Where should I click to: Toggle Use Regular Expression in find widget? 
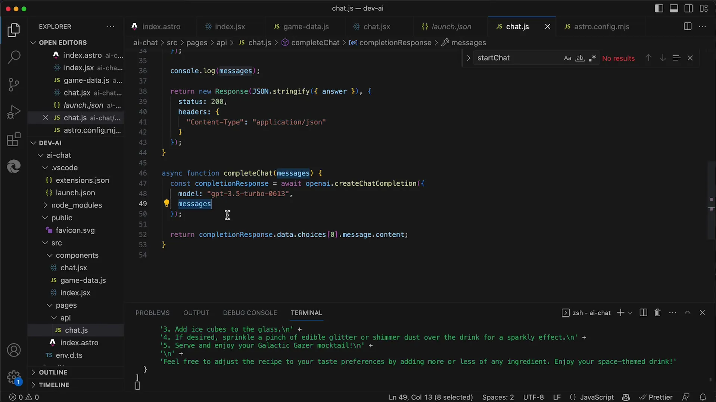(592, 58)
